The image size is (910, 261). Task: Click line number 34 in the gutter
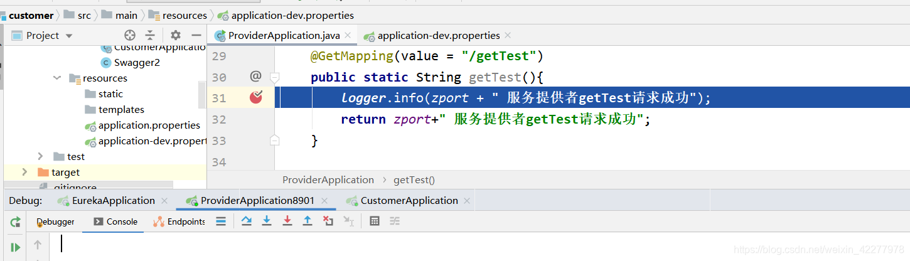(218, 162)
